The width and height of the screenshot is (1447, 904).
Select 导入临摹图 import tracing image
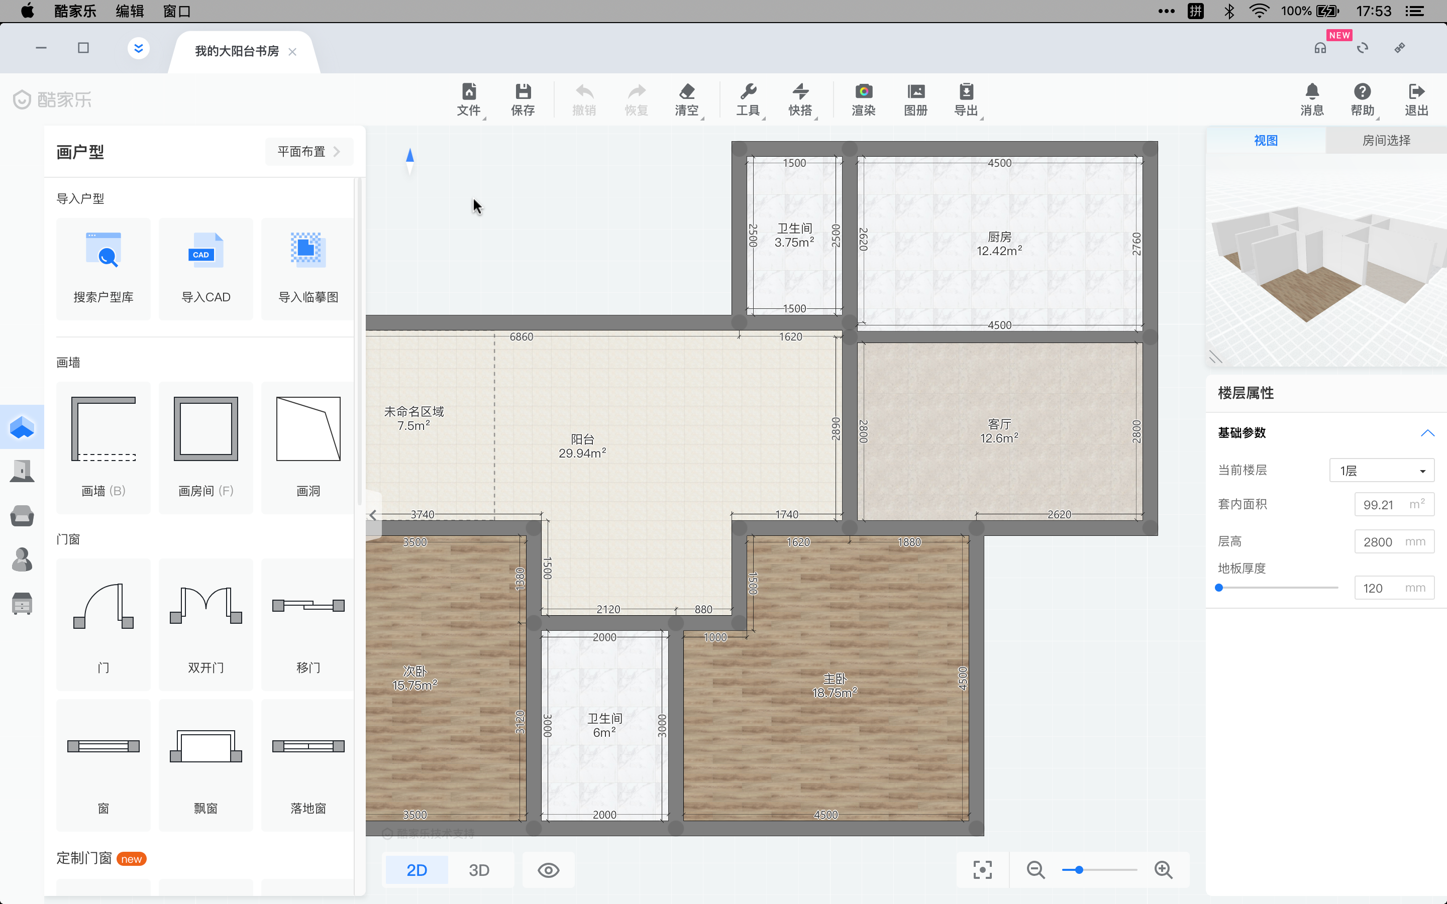(308, 269)
